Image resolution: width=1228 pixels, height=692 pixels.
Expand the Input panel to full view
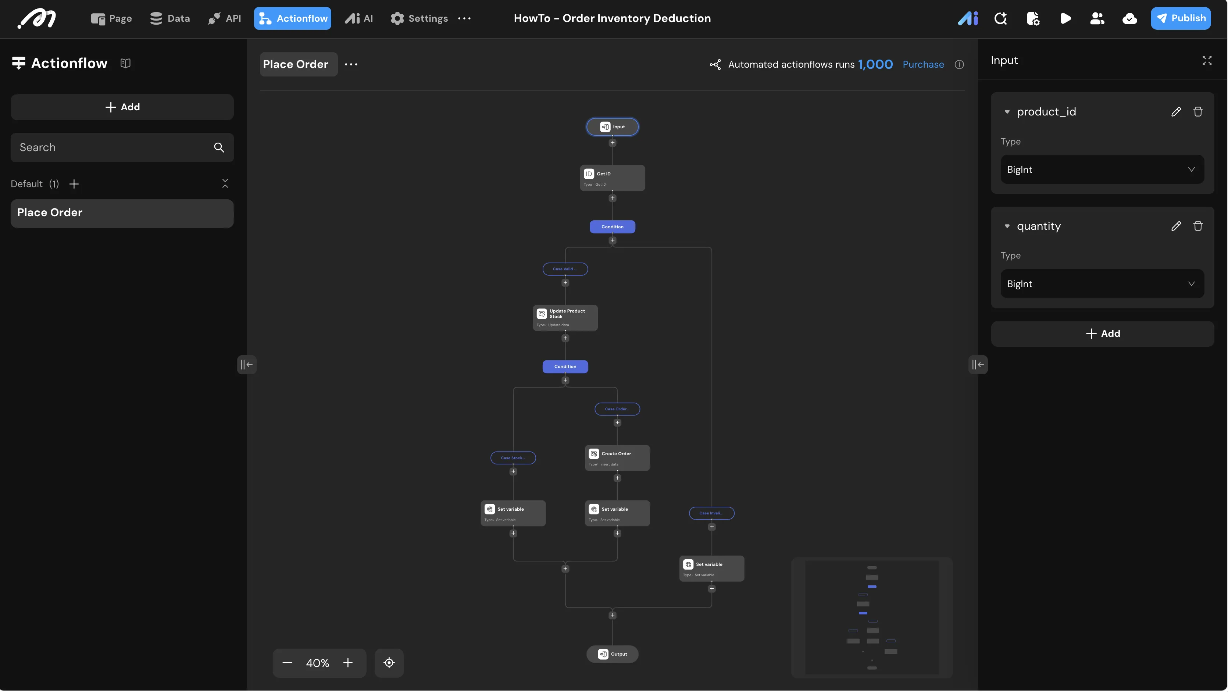[x=1207, y=61]
